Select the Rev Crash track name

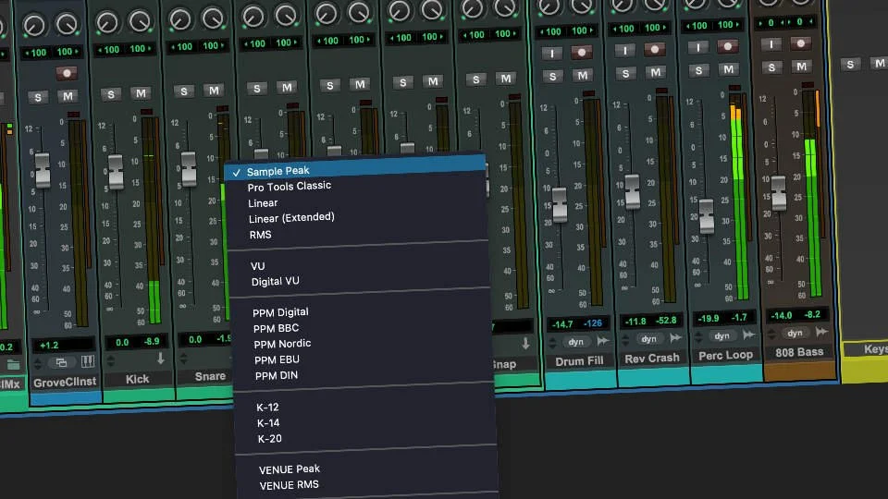tap(652, 359)
